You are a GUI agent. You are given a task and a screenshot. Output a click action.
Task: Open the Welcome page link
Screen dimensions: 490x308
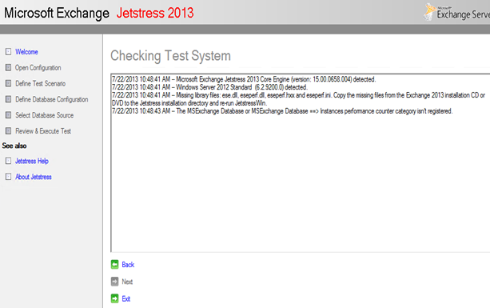[x=26, y=52]
